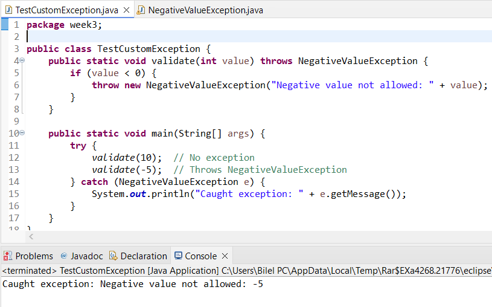Switch to TestCustomException.java editor tab
Viewport: 492px width, 307px height.
[66, 10]
